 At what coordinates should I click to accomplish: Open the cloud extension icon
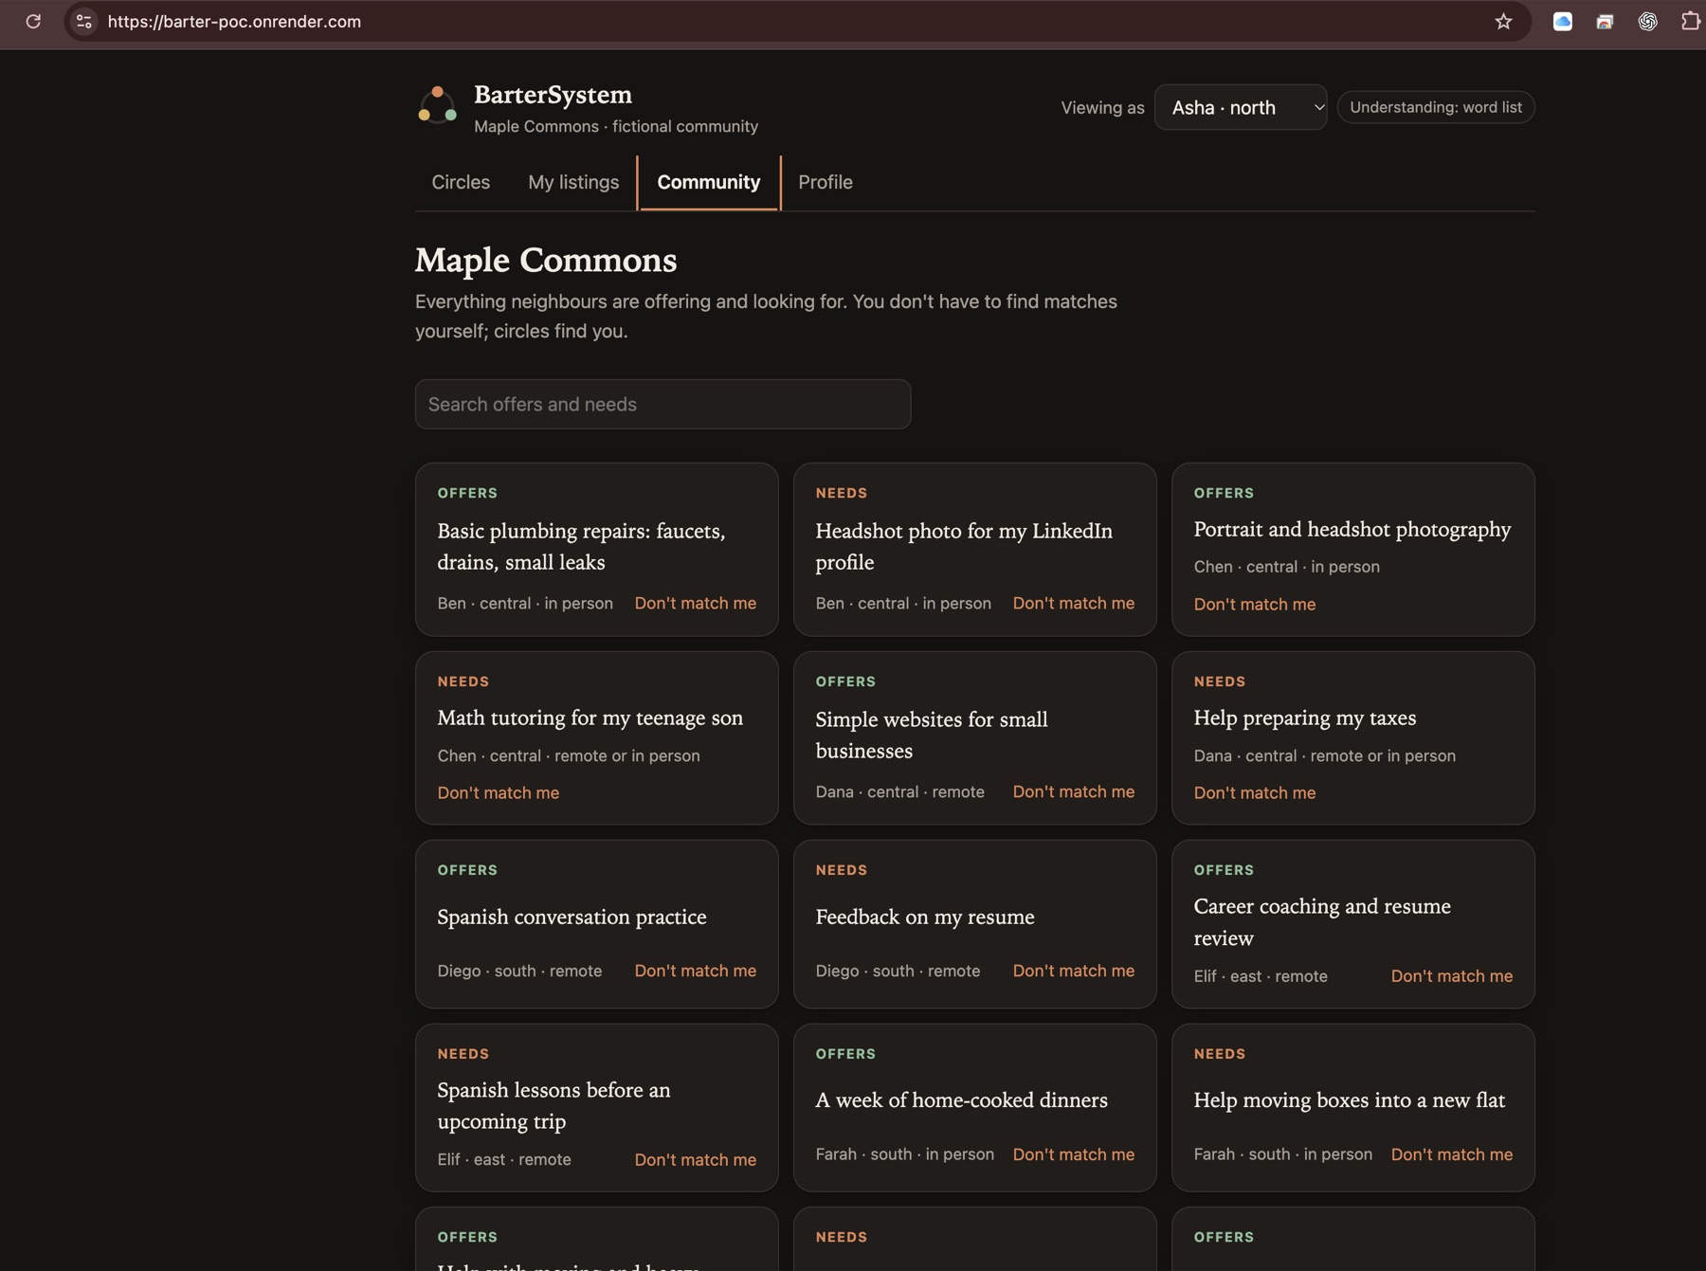1563,21
